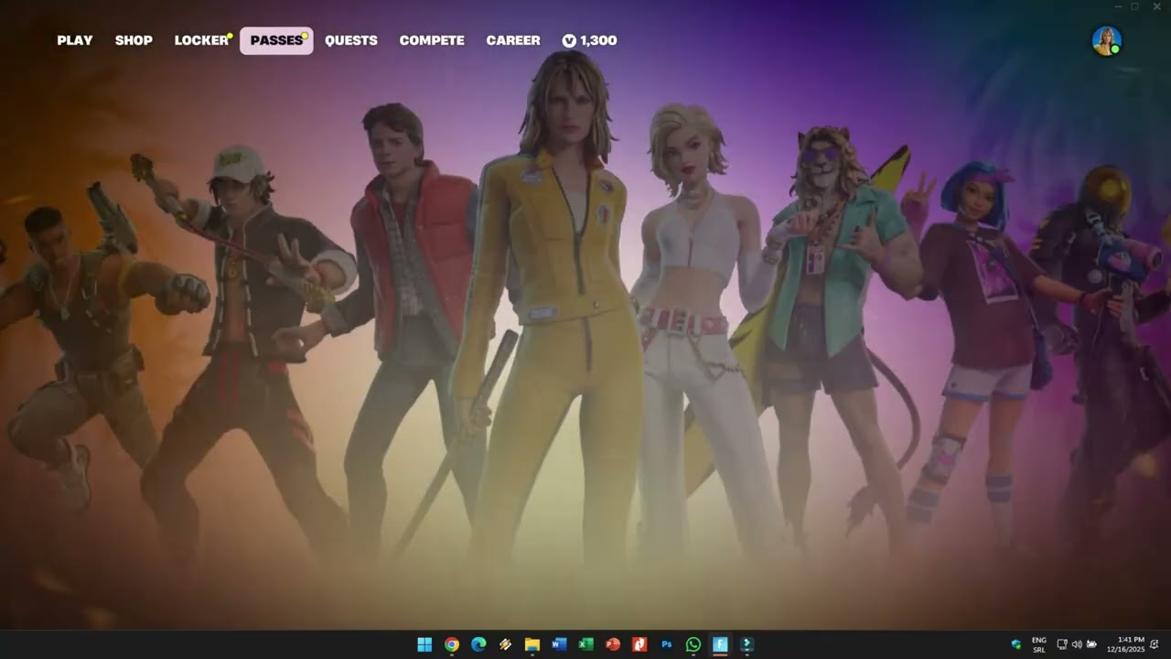The image size is (1171, 659).
Task: Open Photoshop from taskbar
Action: (x=667, y=644)
